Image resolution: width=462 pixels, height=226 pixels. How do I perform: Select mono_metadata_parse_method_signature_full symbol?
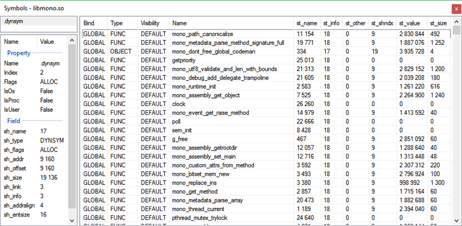coord(266,43)
